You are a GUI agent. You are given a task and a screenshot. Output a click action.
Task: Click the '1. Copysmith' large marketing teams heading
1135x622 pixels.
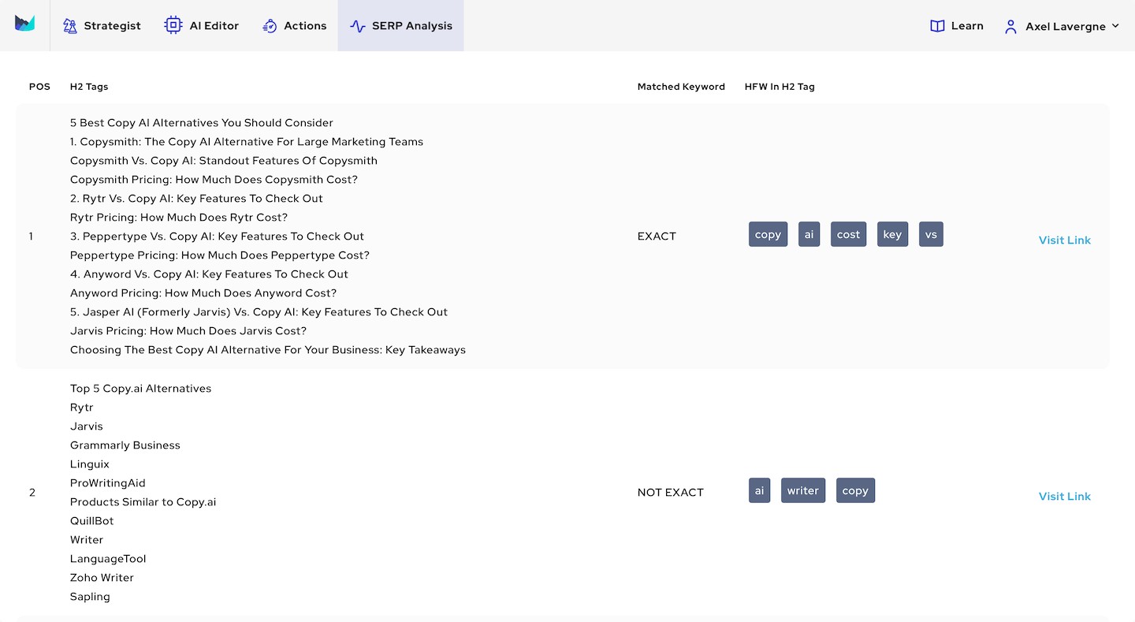coord(247,142)
